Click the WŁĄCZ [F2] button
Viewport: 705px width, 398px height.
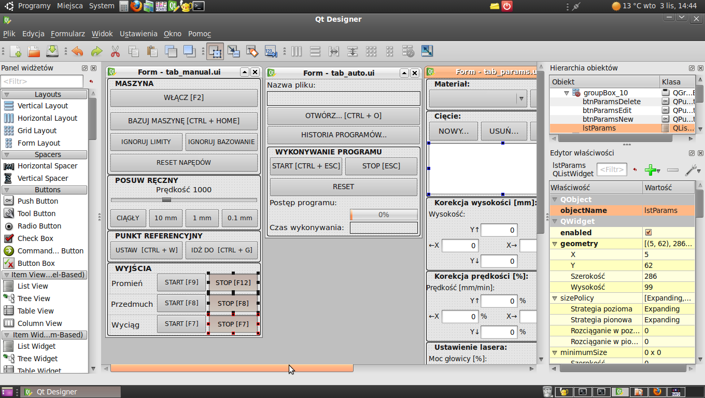coord(184,98)
